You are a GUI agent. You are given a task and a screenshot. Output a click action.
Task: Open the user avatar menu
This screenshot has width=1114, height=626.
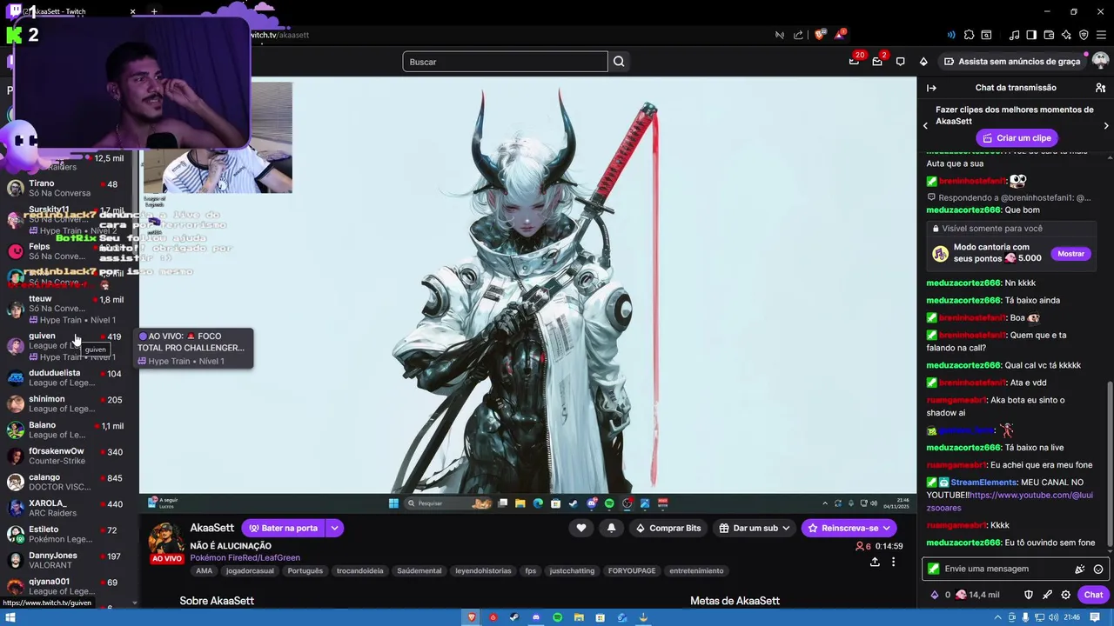[x=1100, y=61]
